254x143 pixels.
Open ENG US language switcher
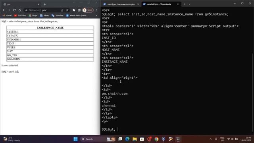pos(222,139)
